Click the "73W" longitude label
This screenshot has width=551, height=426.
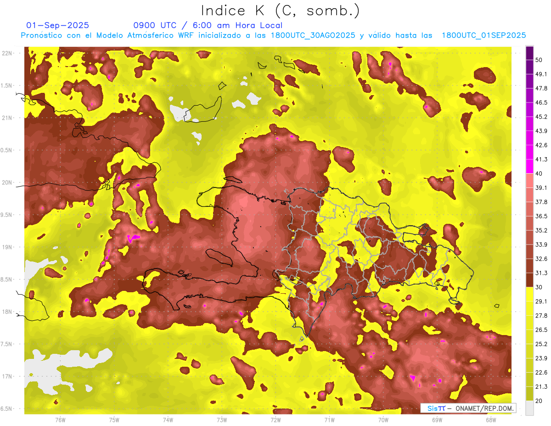click(222, 420)
